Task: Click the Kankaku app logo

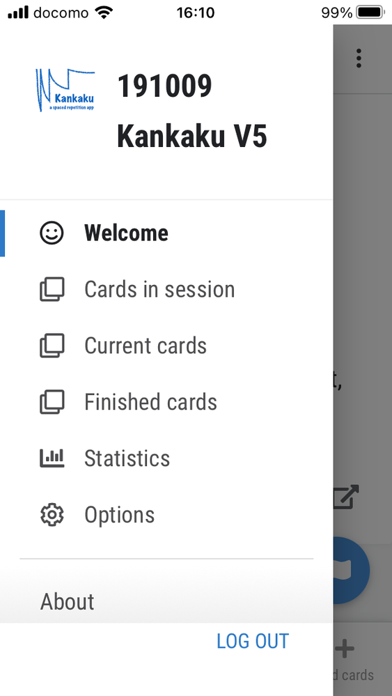Action: [65, 90]
